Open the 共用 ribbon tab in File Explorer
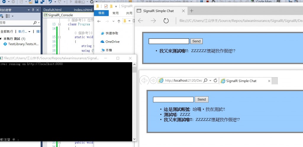Screen dimensions: 303x147 tap(129, 13)
